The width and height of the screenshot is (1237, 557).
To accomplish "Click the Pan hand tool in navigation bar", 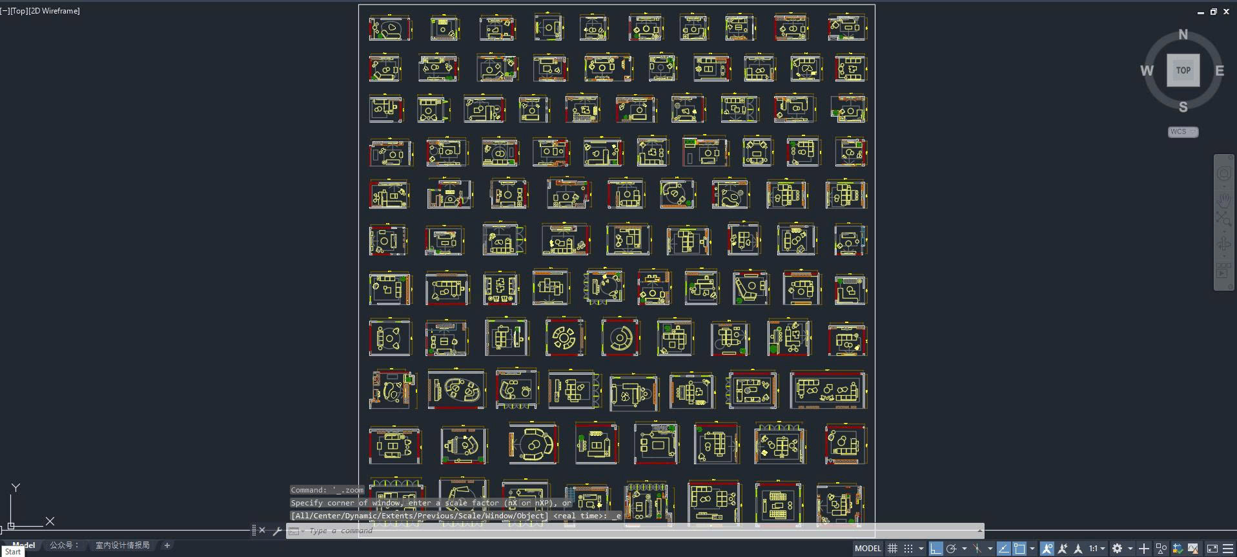I will (1224, 200).
